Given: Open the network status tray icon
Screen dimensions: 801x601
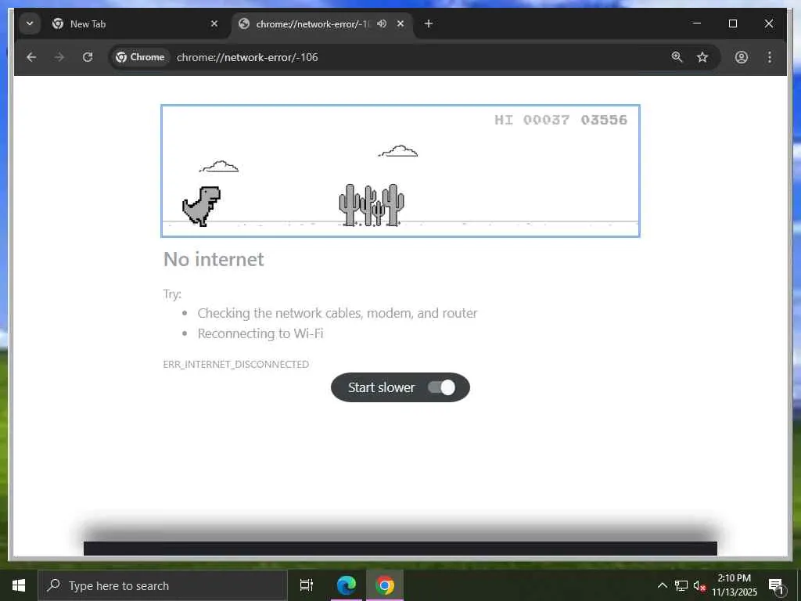Looking at the screenshot, I should pos(681,585).
